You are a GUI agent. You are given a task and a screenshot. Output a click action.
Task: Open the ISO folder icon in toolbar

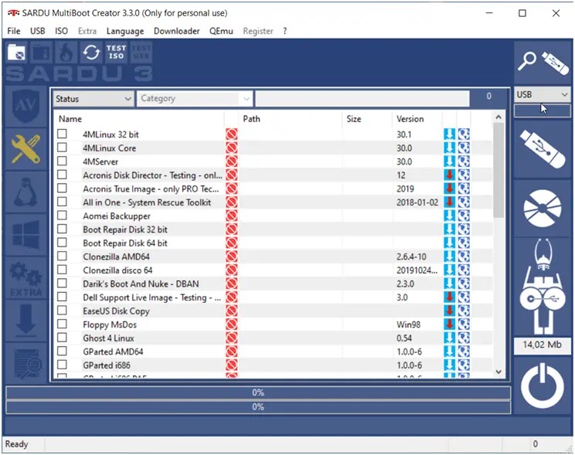(x=16, y=53)
